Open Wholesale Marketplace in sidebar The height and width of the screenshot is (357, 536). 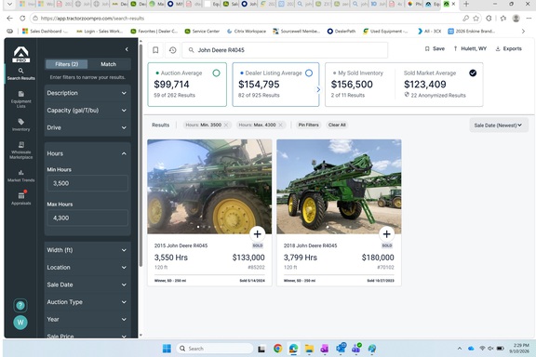tap(20, 151)
